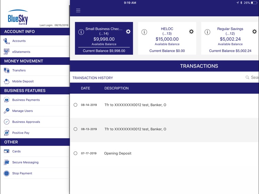Screen dimensions: 259x194
Task: Tap the Bluetooth status icon
Action: point(241,3)
